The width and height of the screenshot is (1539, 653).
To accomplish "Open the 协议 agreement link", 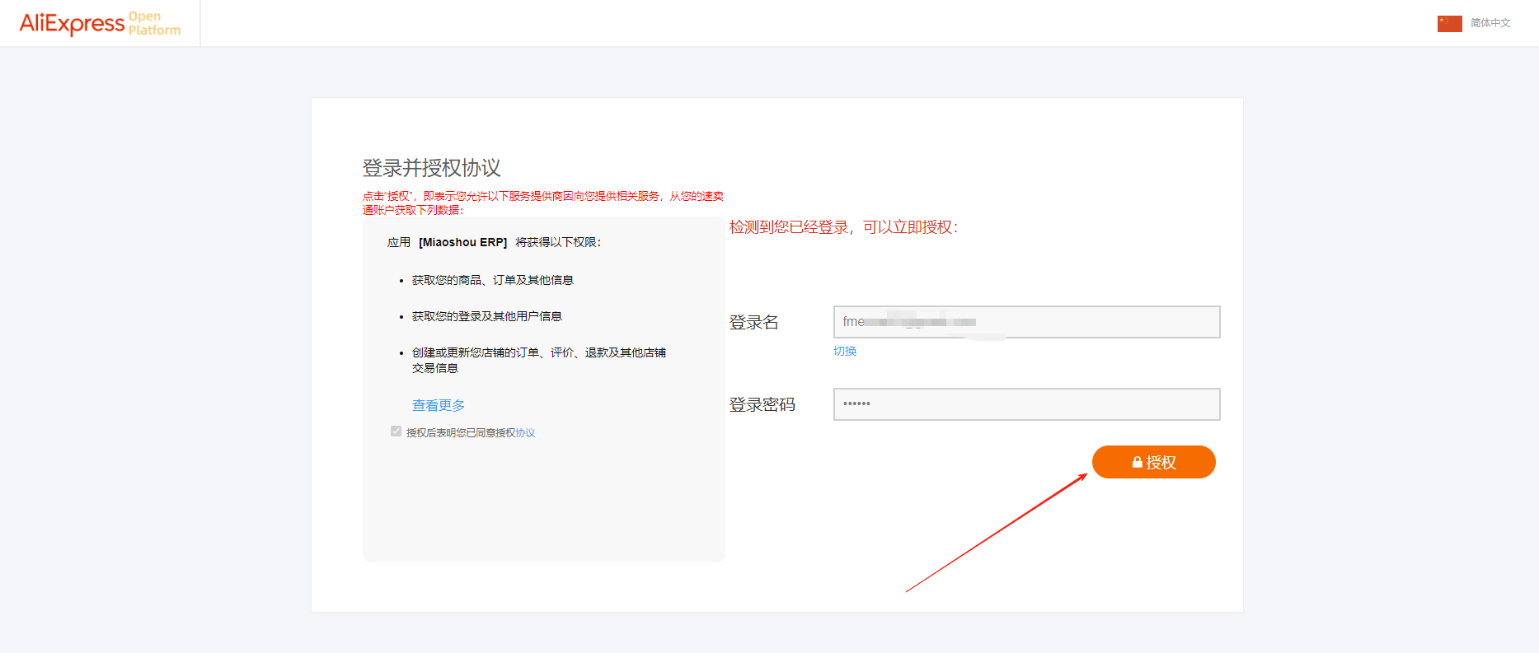I will (526, 433).
